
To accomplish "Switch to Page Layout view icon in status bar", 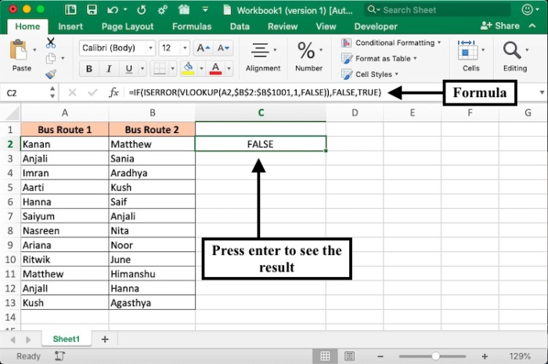I will tap(349, 356).
